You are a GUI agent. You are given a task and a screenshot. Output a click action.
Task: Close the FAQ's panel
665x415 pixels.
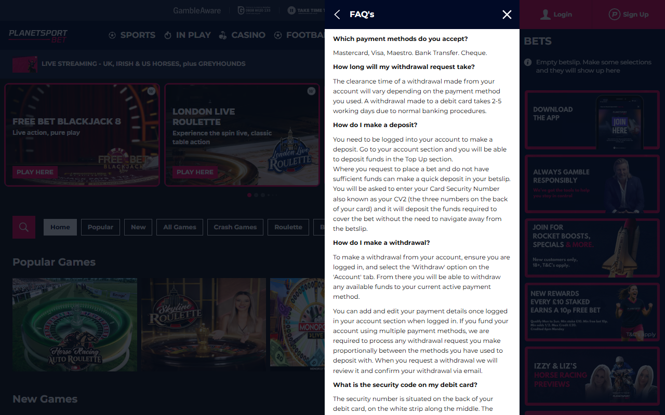click(507, 15)
